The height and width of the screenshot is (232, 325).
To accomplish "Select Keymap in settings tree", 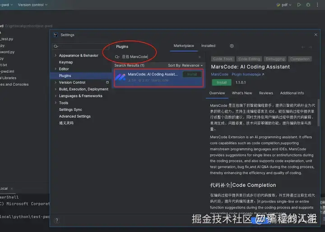I will (x=66, y=62).
